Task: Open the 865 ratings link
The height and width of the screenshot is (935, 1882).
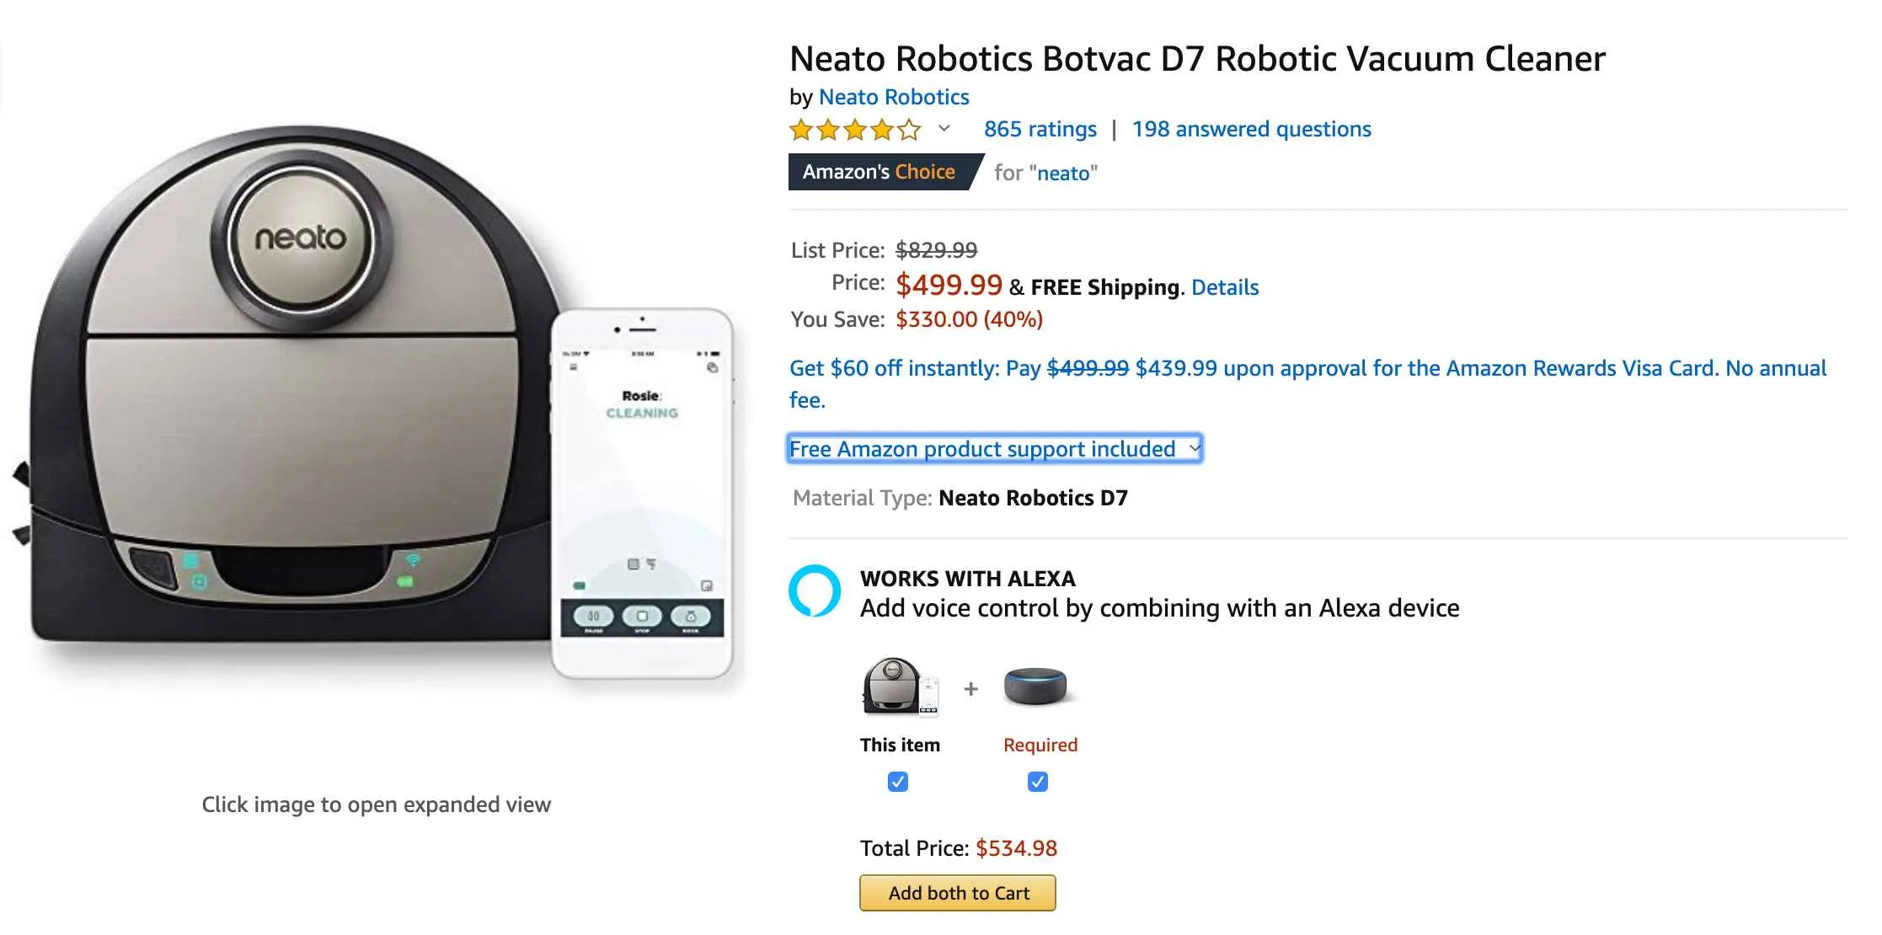Action: (1040, 129)
